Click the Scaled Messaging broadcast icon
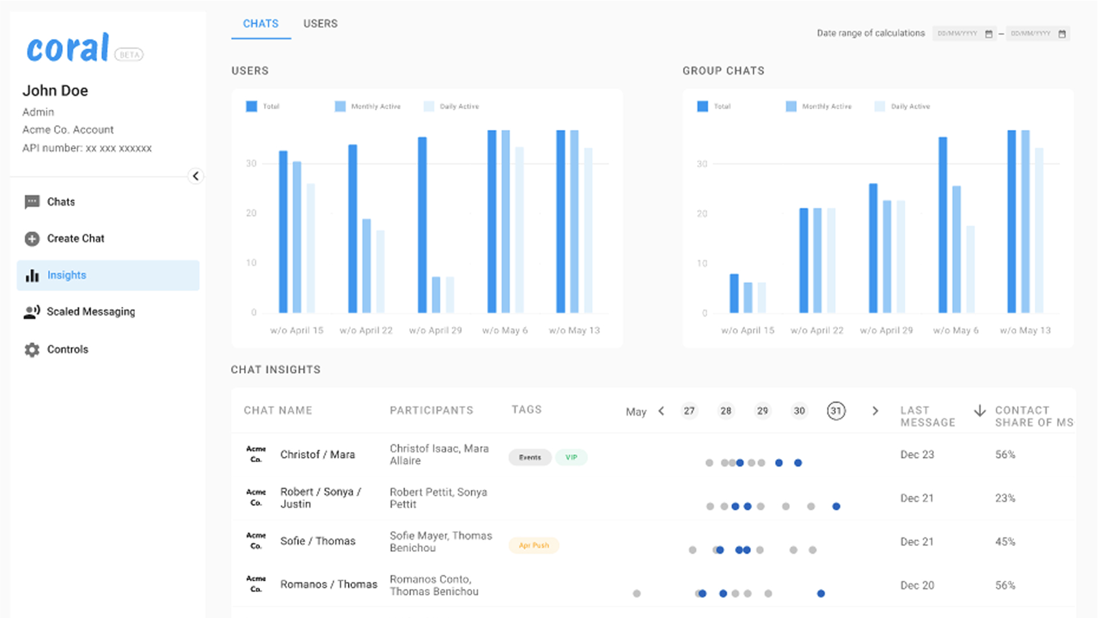Image resolution: width=1098 pixels, height=618 pixels. coord(32,312)
